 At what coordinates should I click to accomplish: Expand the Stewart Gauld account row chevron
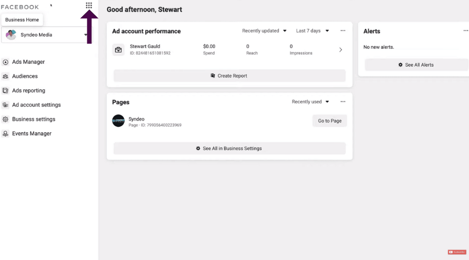pyautogui.click(x=340, y=50)
